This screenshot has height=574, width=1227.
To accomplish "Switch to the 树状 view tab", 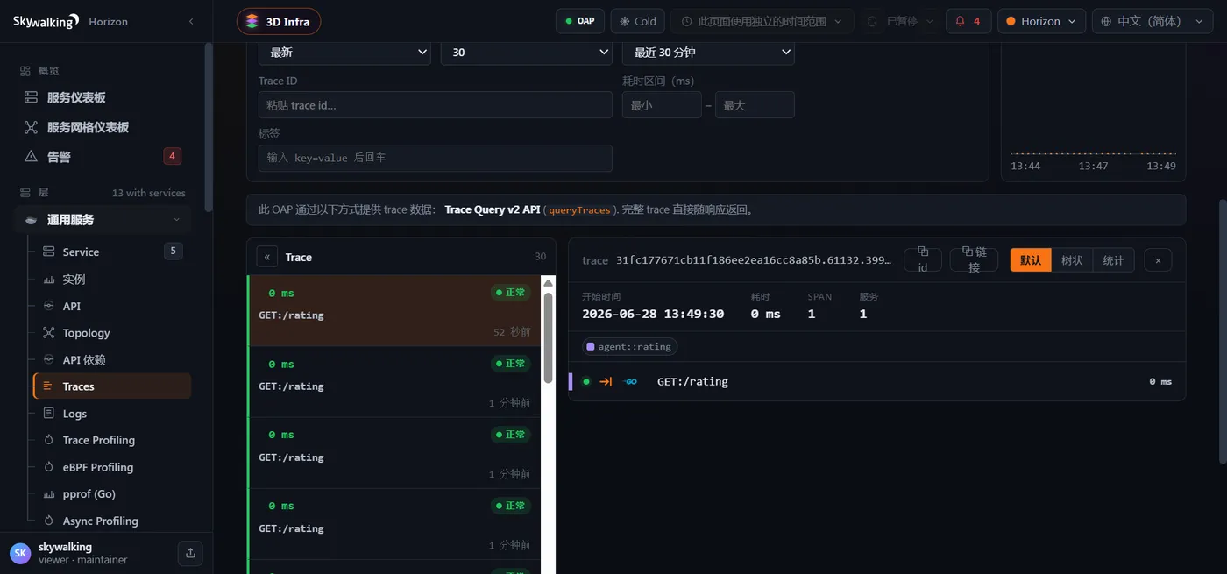I will tap(1072, 260).
